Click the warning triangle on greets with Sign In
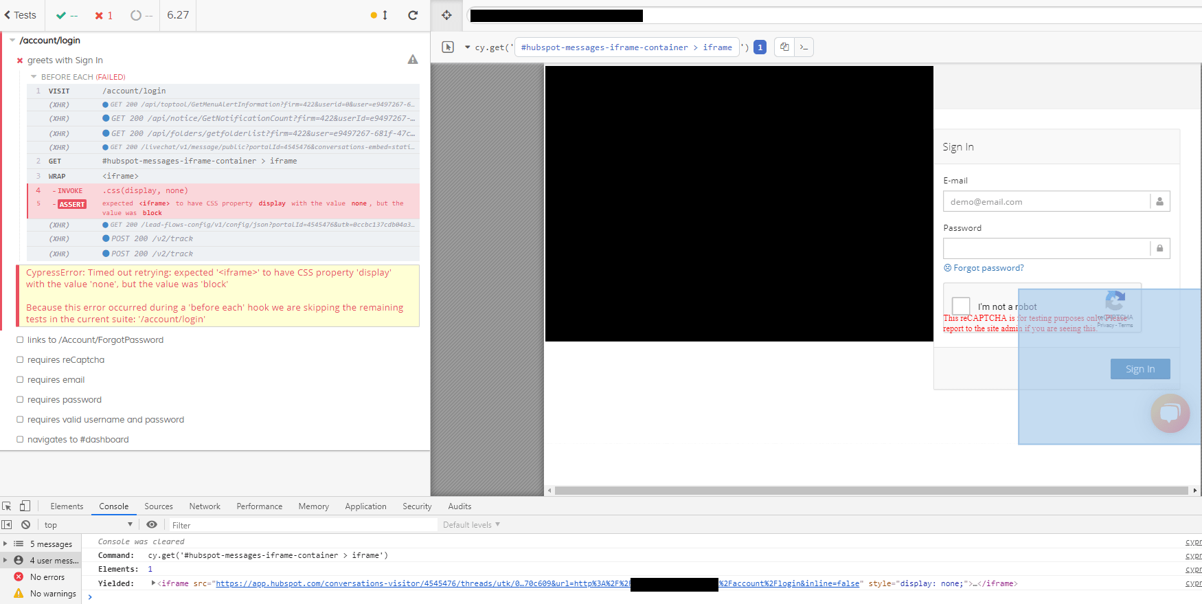 tap(413, 60)
